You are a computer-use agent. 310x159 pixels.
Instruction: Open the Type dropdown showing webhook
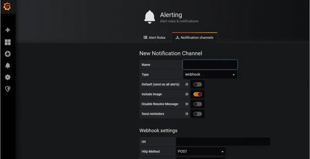[210, 74]
